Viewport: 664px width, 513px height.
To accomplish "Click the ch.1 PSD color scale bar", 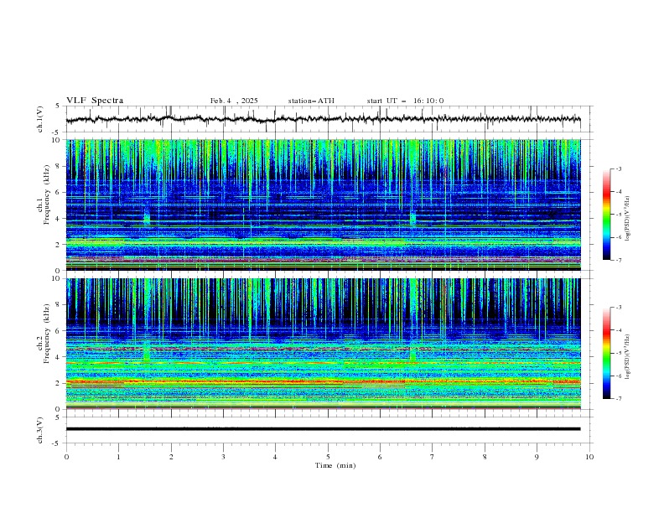I will click(x=606, y=215).
